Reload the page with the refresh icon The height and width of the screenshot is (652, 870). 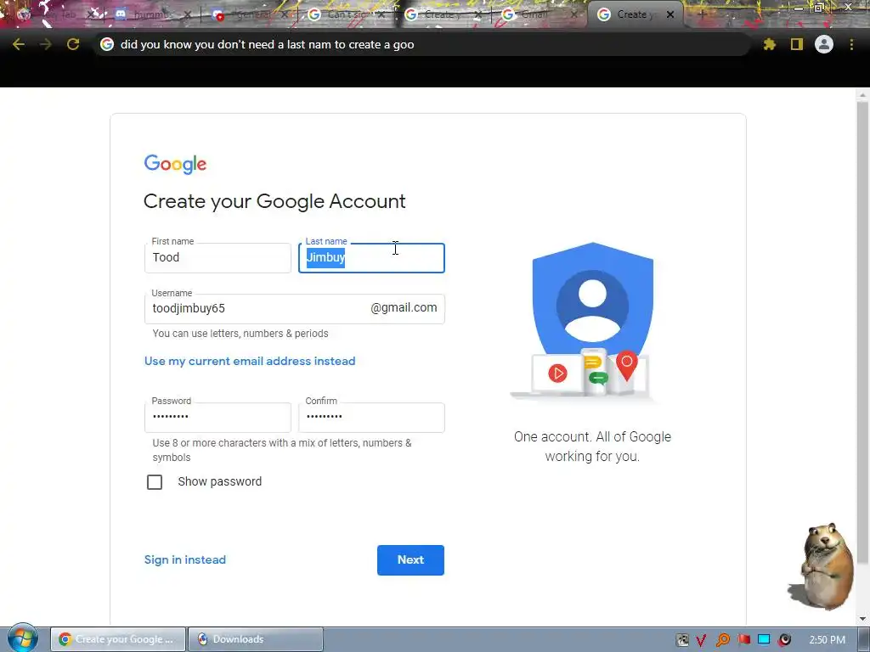pyautogui.click(x=73, y=44)
